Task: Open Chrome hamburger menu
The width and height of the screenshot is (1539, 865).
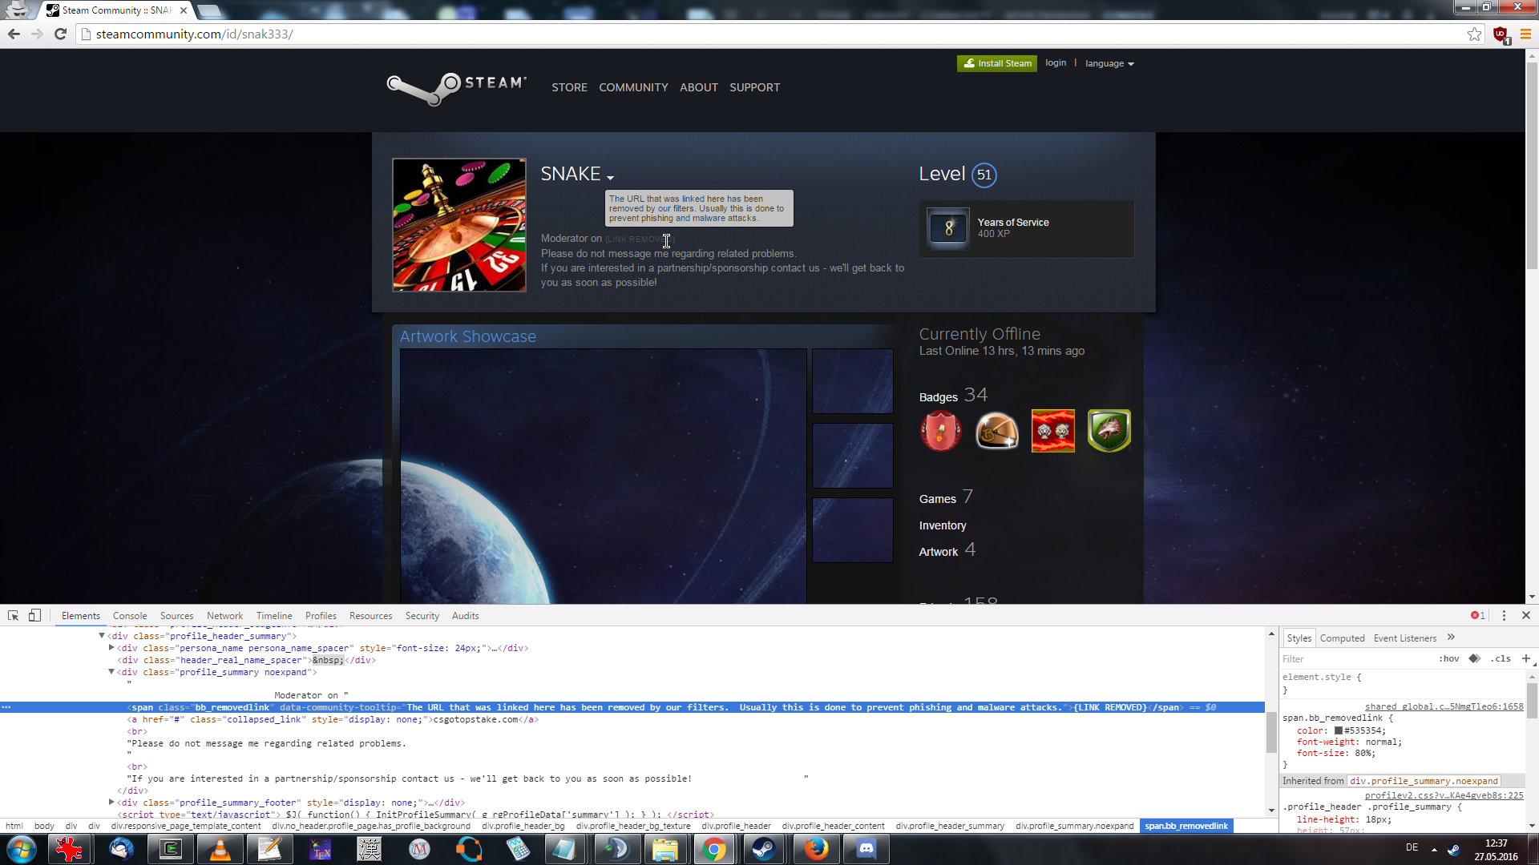Action: click(x=1525, y=34)
